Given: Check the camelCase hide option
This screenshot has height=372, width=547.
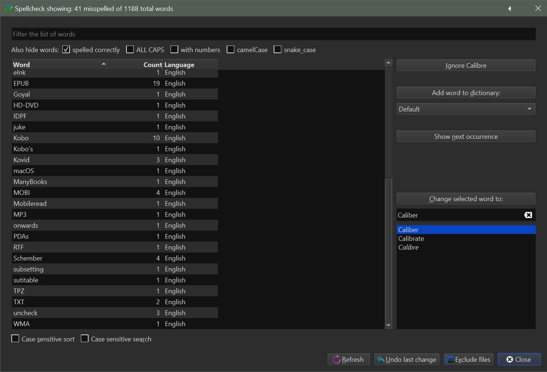Looking at the screenshot, I should tap(230, 50).
